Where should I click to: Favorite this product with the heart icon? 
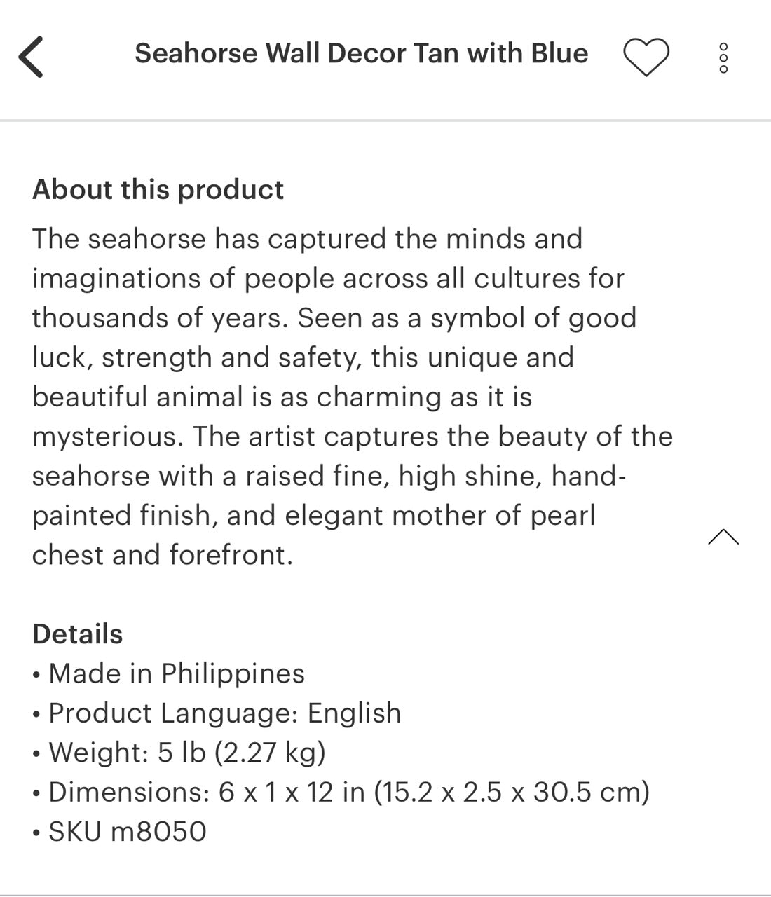[x=646, y=57]
